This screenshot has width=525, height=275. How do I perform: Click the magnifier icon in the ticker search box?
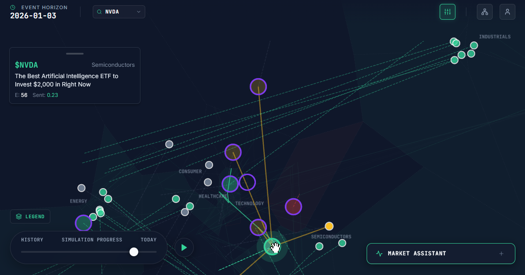99,12
